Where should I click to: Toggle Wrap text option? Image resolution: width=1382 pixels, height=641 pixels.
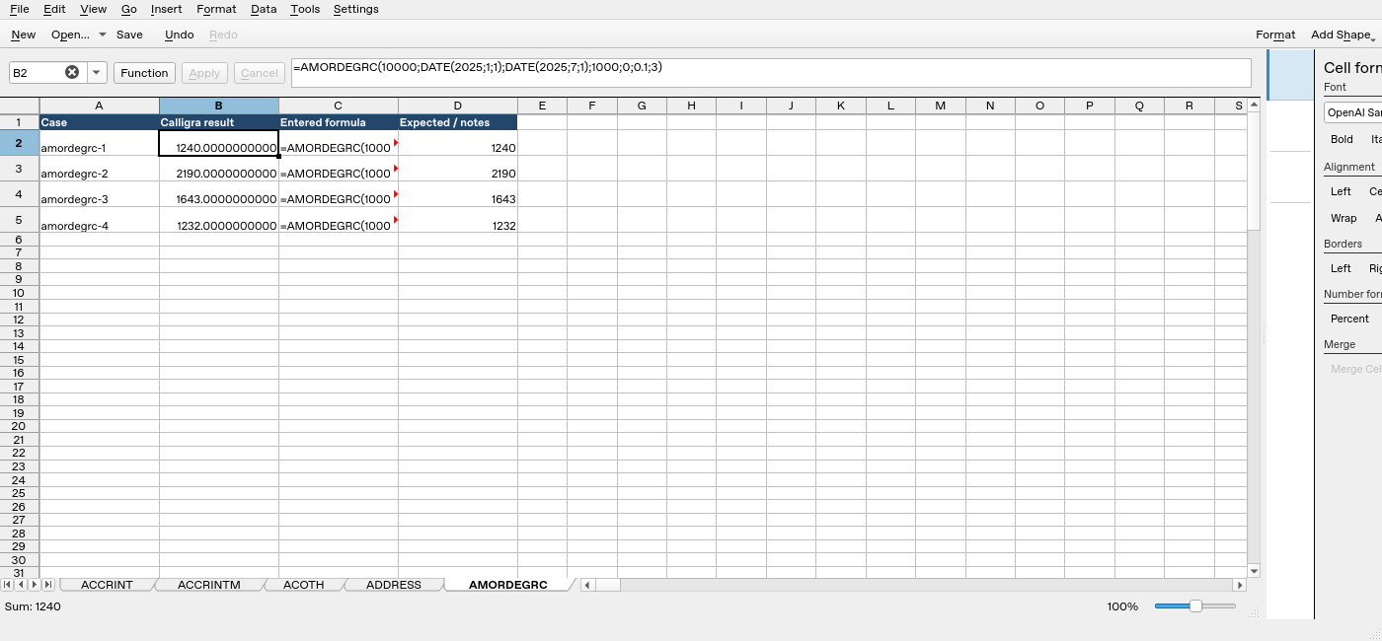click(x=1344, y=218)
